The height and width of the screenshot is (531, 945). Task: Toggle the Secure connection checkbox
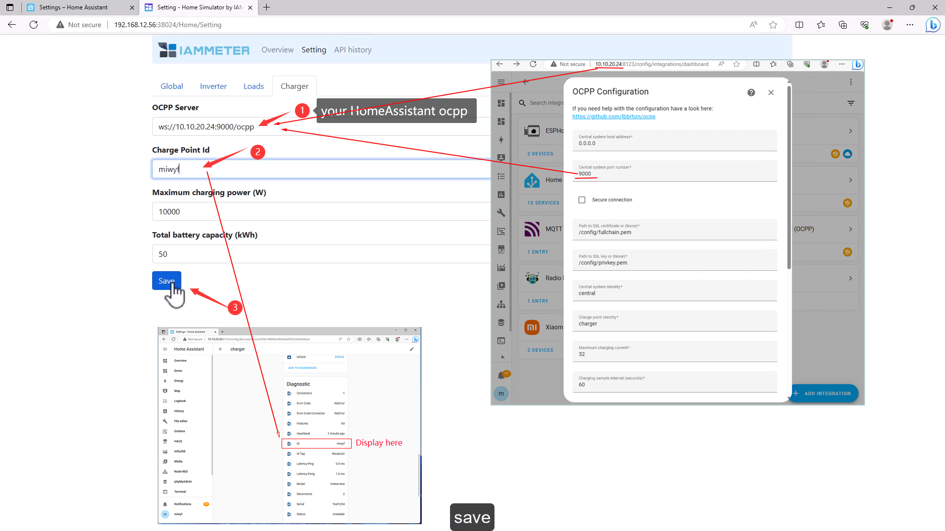tap(582, 200)
